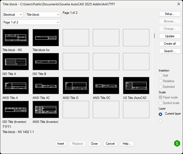The height and width of the screenshot is (154, 183).
Task: Expand the Page 1 of 2 dropdown
Action: coord(32,22)
